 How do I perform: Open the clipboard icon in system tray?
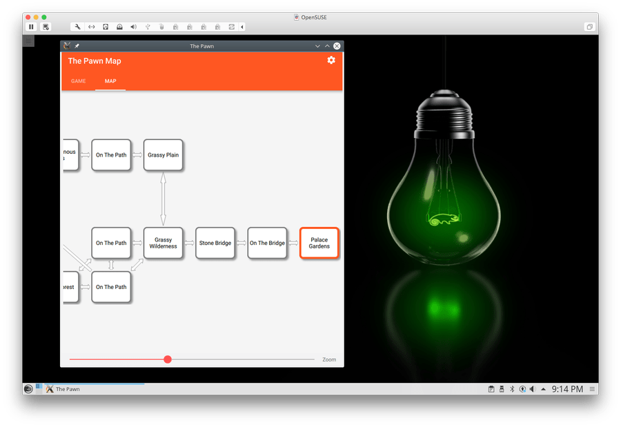491,389
